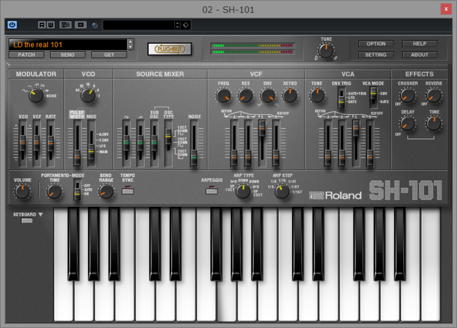The image size is (457, 328).
Task: Click the PLUG-OUT button
Action: click(170, 49)
